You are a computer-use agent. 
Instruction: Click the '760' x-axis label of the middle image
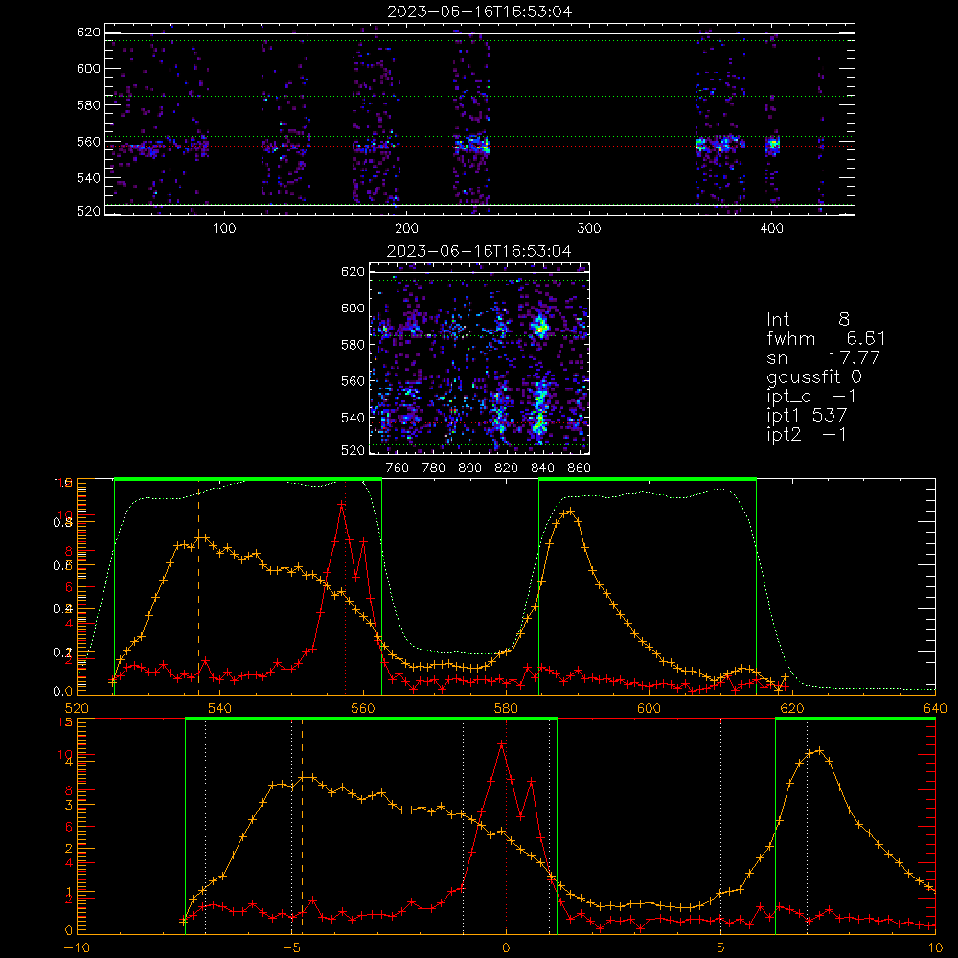coord(398,468)
